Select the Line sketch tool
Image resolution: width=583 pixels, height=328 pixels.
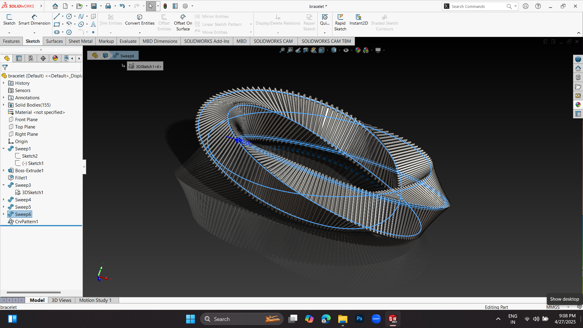[57, 16]
